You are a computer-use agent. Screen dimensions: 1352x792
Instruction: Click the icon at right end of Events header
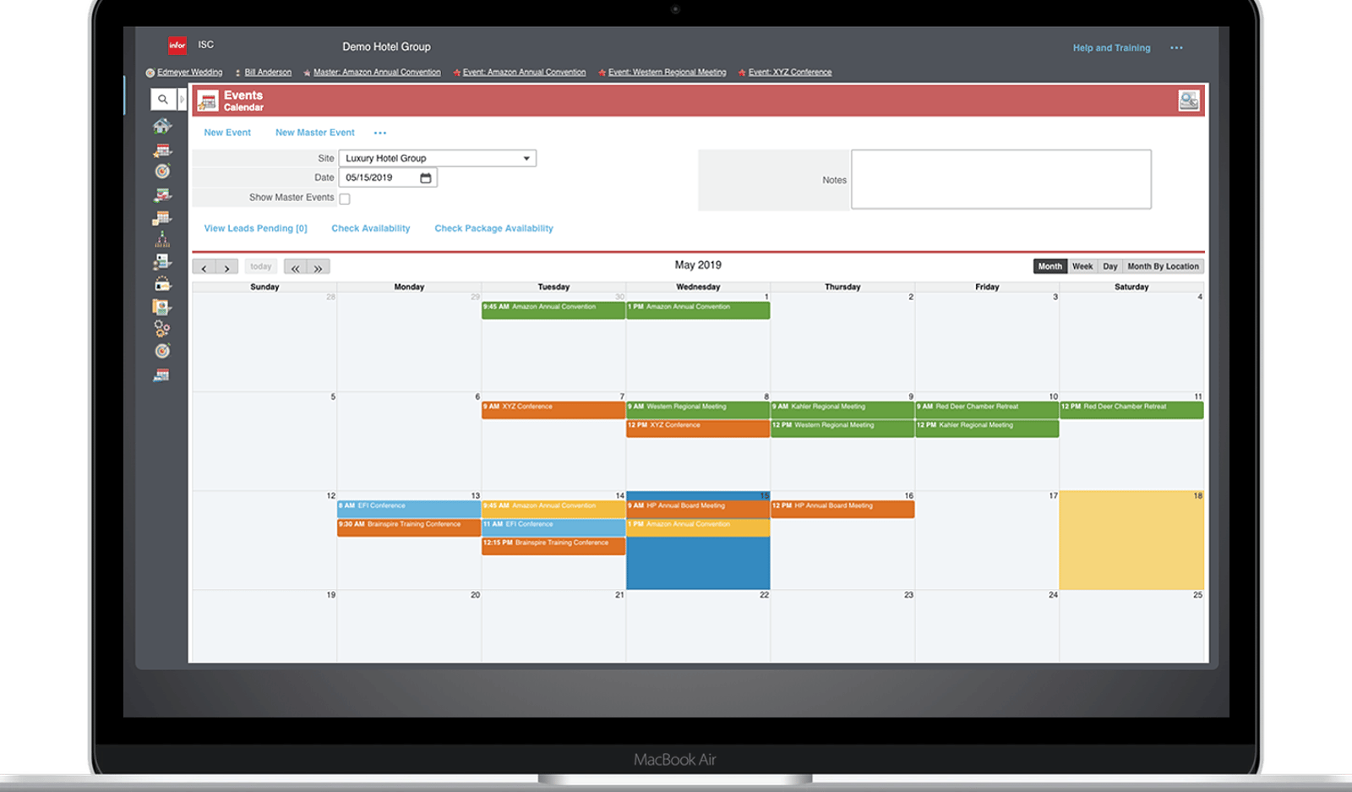pos(1189,101)
